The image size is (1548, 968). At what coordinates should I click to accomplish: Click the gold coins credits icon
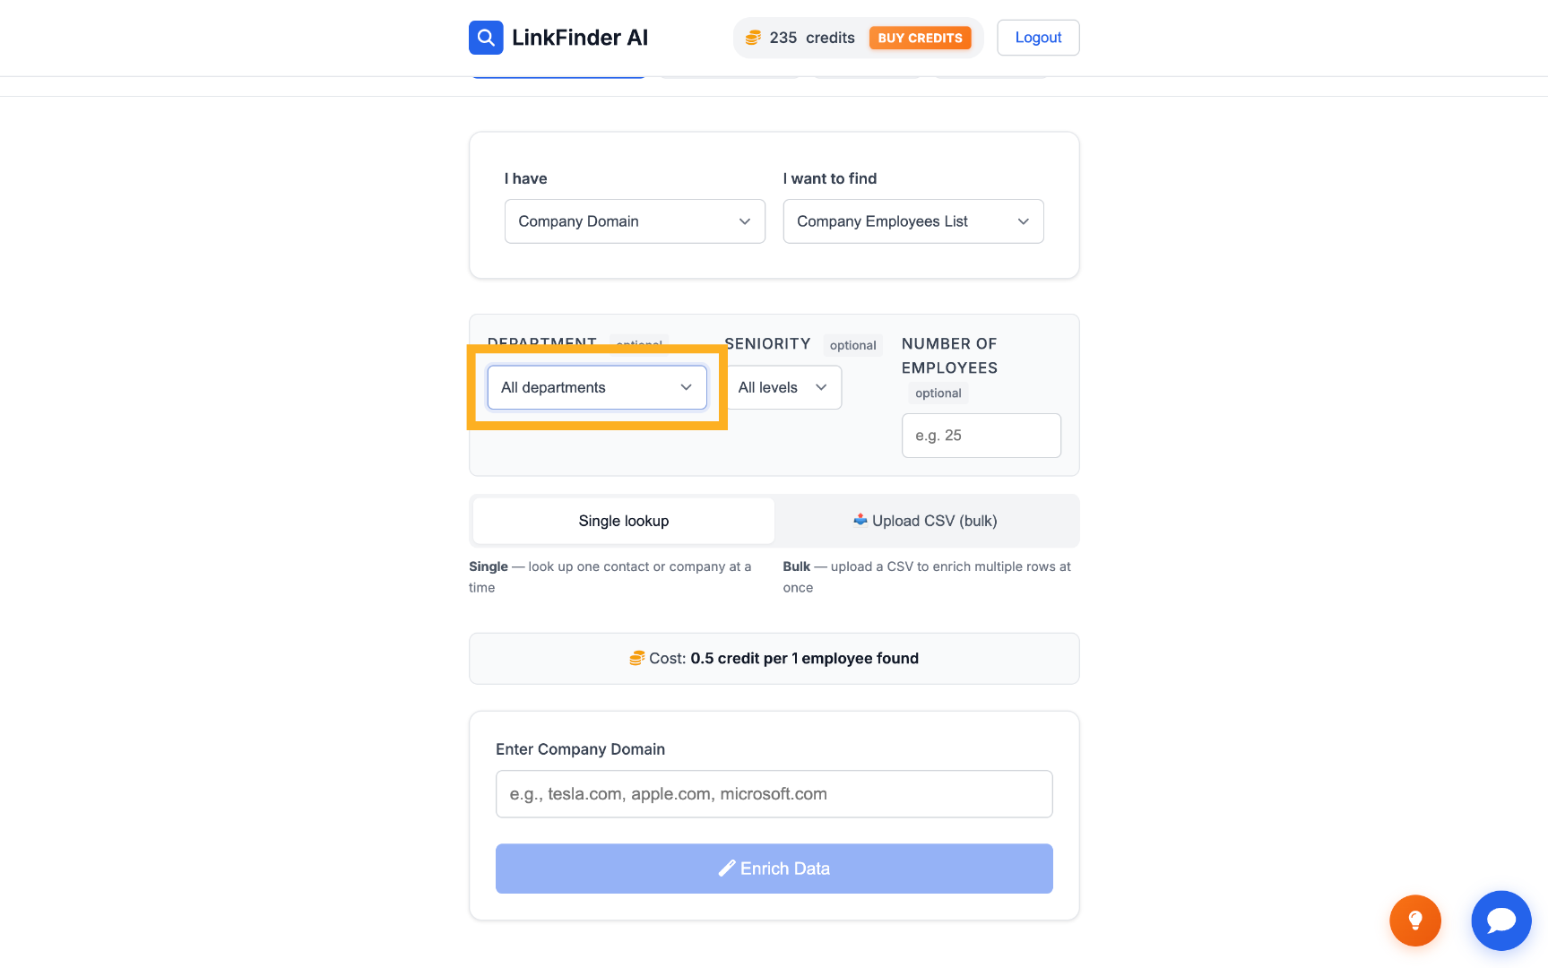point(754,38)
